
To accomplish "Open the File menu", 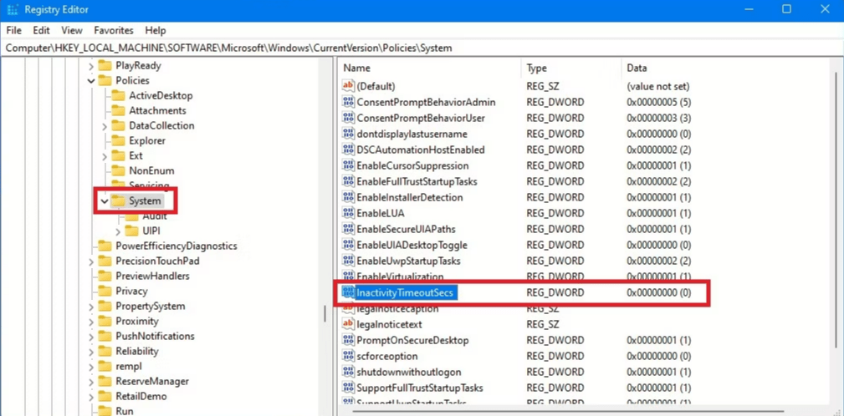I will coord(14,31).
